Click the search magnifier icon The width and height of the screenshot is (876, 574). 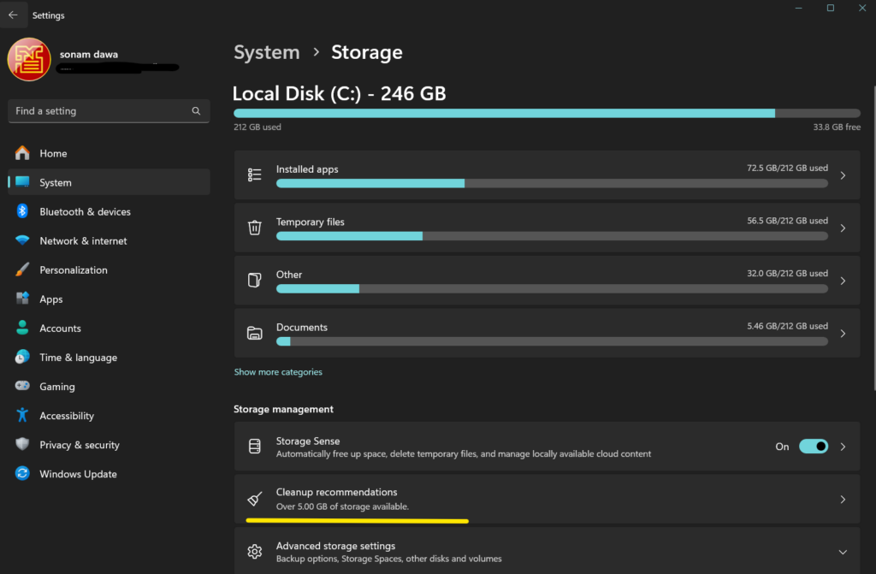pos(196,111)
